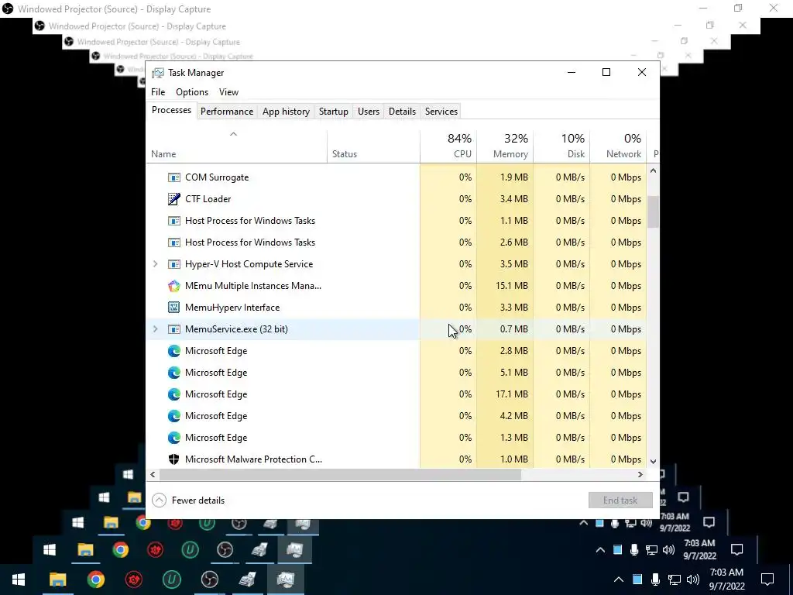
Task: Sort by the 10% Disk column
Action: [x=561, y=146]
